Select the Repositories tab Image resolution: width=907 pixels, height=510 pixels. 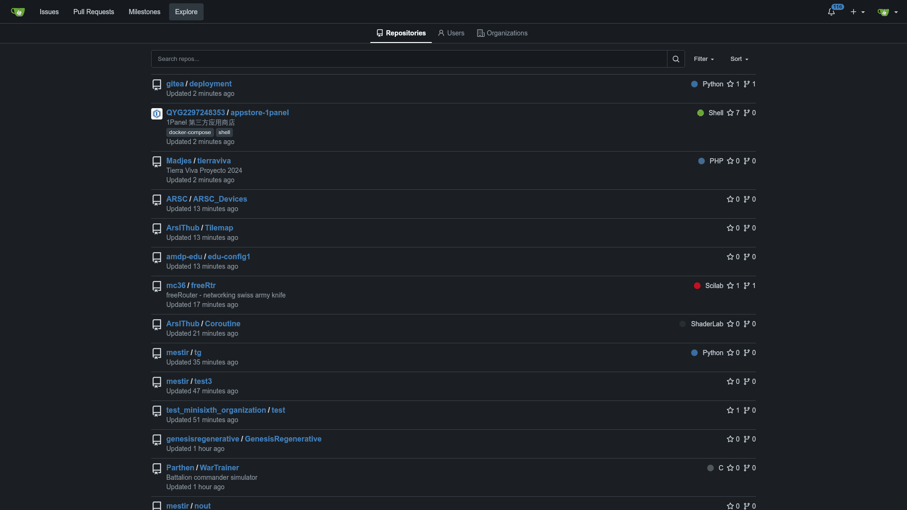point(401,33)
